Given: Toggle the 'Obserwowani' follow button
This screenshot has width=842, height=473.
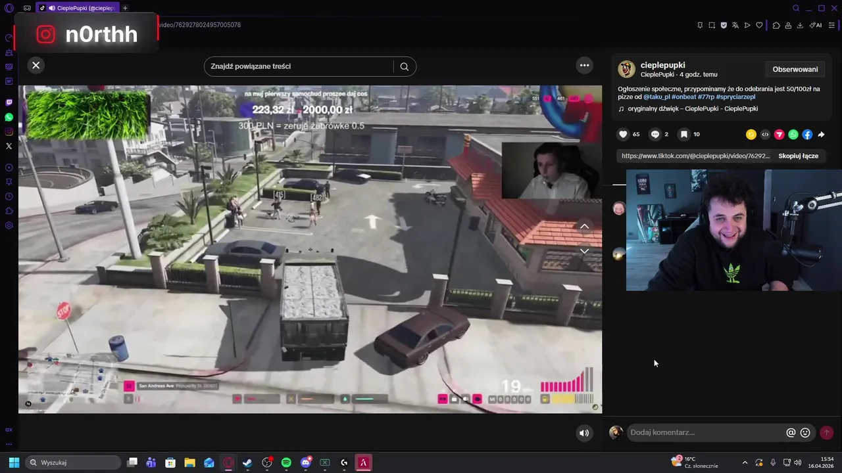Looking at the screenshot, I should pos(795,69).
